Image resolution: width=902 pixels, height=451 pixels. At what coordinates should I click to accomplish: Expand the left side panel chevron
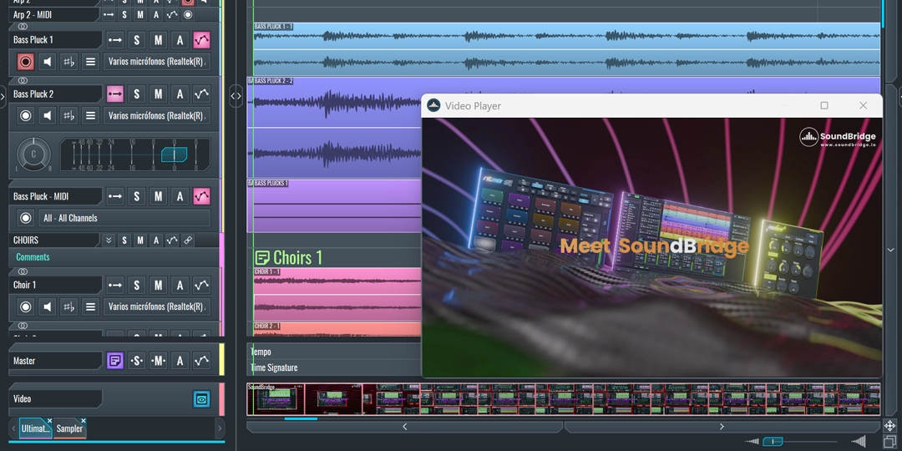click(x=3, y=97)
